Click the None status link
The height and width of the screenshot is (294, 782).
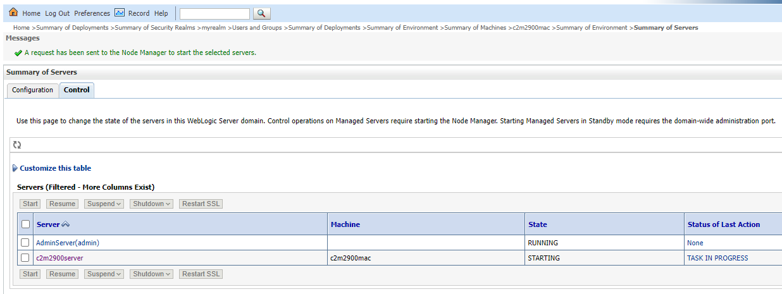(695, 243)
